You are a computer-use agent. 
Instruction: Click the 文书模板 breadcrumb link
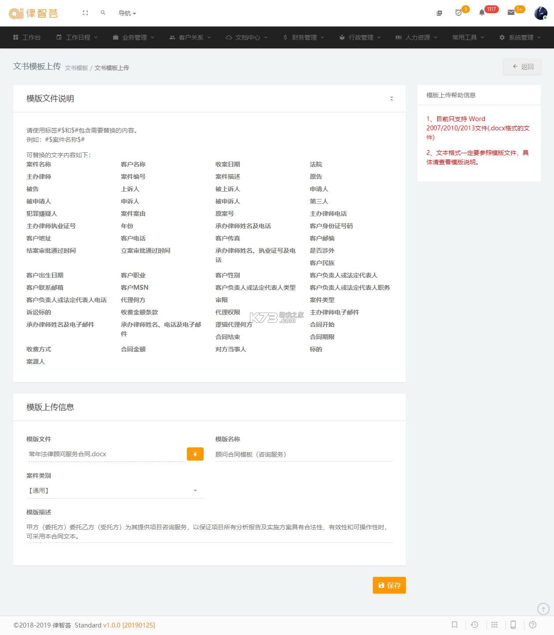pos(76,68)
